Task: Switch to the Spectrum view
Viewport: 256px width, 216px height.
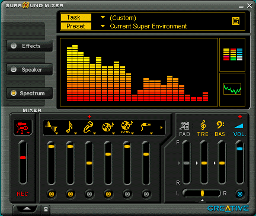Action: pyautogui.click(x=30, y=93)
